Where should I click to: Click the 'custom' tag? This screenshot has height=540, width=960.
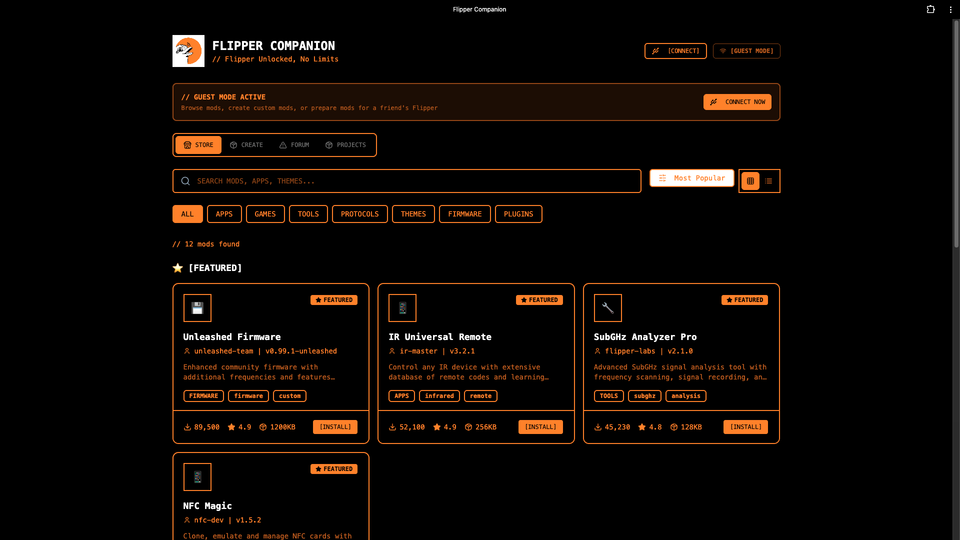[289, 396]
